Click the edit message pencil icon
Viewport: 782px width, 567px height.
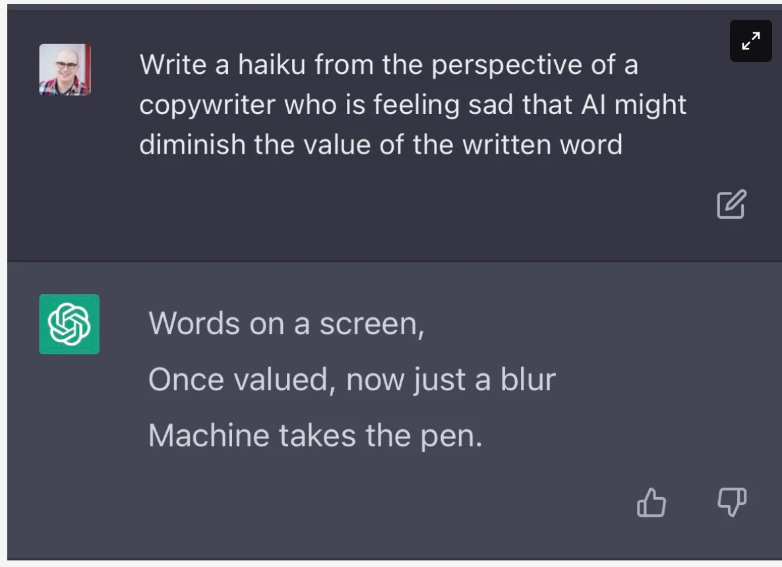click(x=731, y=204)
